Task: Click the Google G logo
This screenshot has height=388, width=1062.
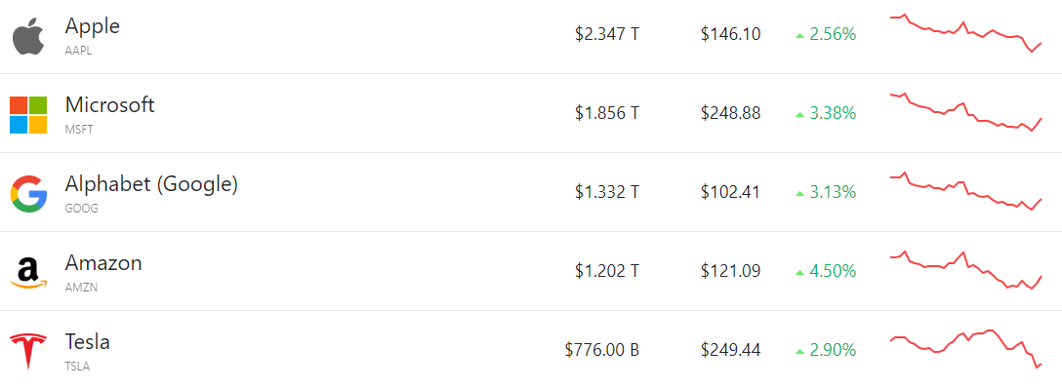Action: (x=28, y=194)
